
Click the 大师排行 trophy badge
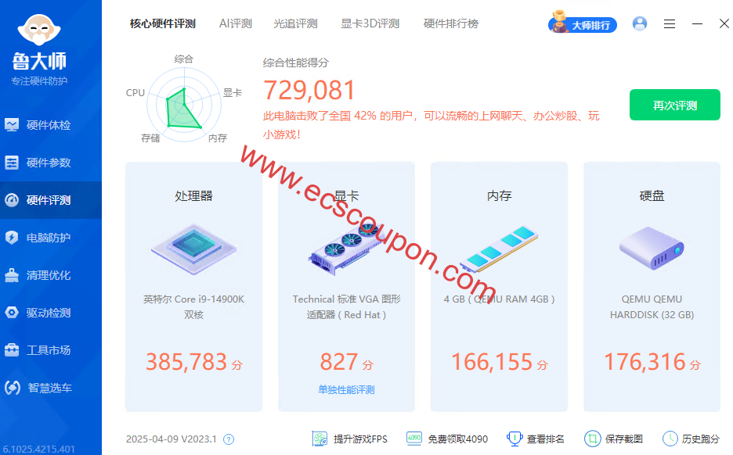(x=583, y=23)
